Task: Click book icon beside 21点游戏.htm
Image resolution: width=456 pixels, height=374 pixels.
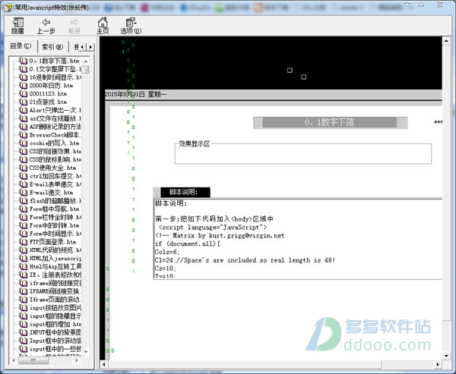Action: tap(24, 102)
